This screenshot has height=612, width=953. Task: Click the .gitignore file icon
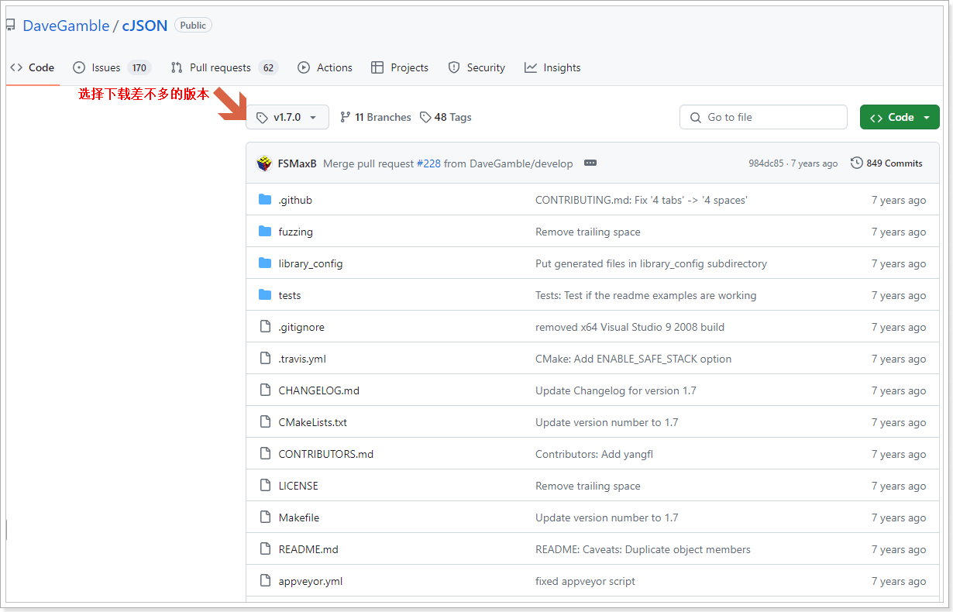point(265,327)
